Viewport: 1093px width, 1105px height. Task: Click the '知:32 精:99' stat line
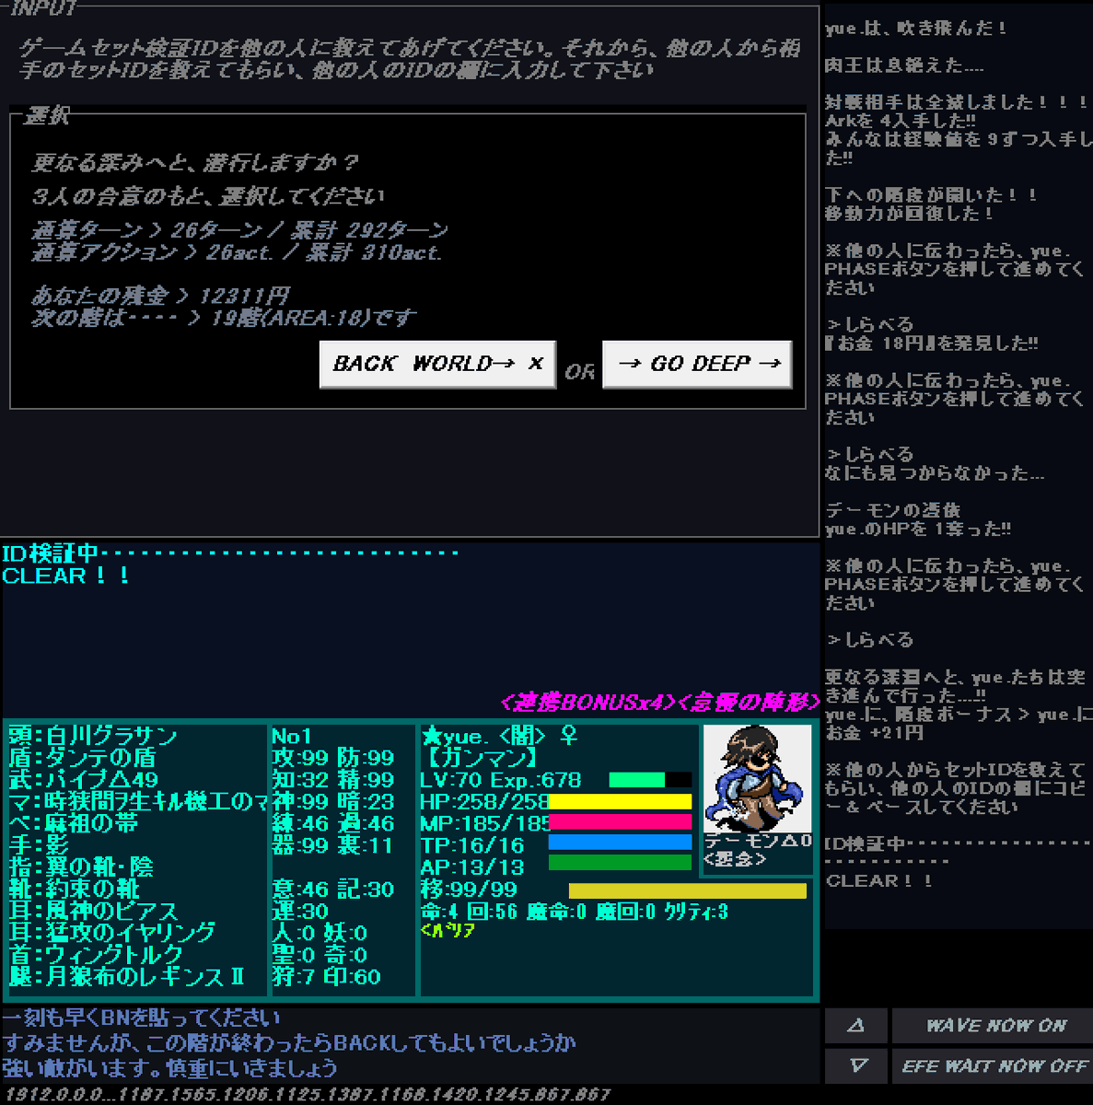click(333, 780)
